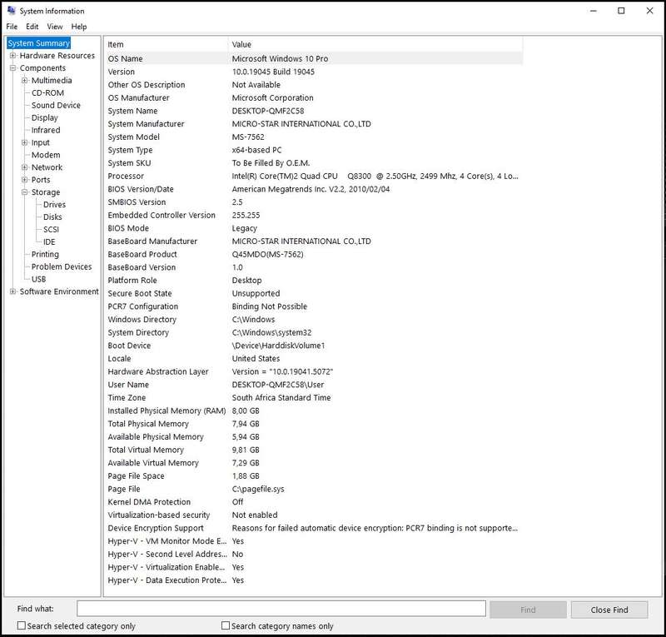Click value Microsoft Windows 10 Pro
The image size is (666, 637).
[x=280, y=58]
